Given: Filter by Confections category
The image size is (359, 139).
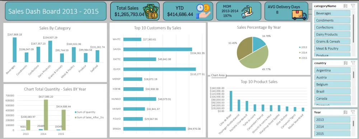Looking at the screenshot, I should click(x=332, y=28).
